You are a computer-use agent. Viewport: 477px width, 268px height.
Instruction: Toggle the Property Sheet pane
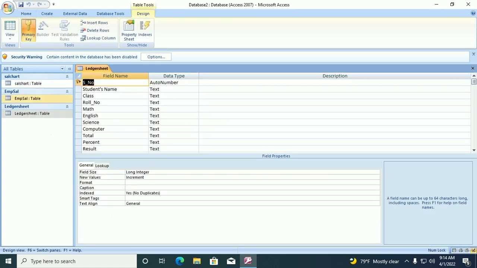pyautogui.click(x=129, y=30)
